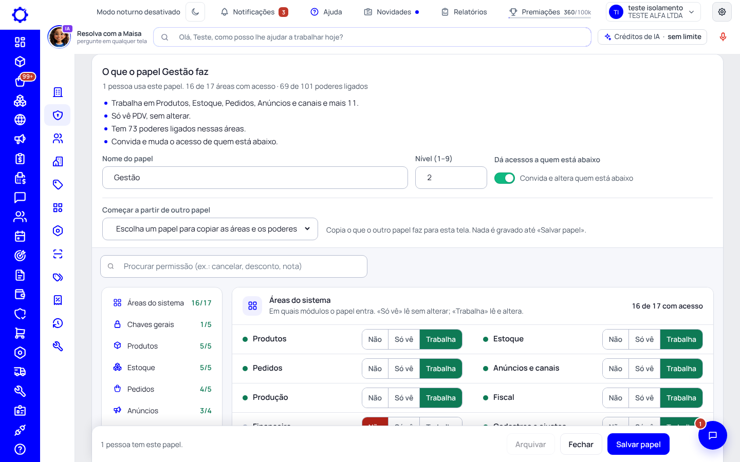Screen dimensions: 740x462
Task: Open the help question mark in blue sidebar
Action: 20,449
